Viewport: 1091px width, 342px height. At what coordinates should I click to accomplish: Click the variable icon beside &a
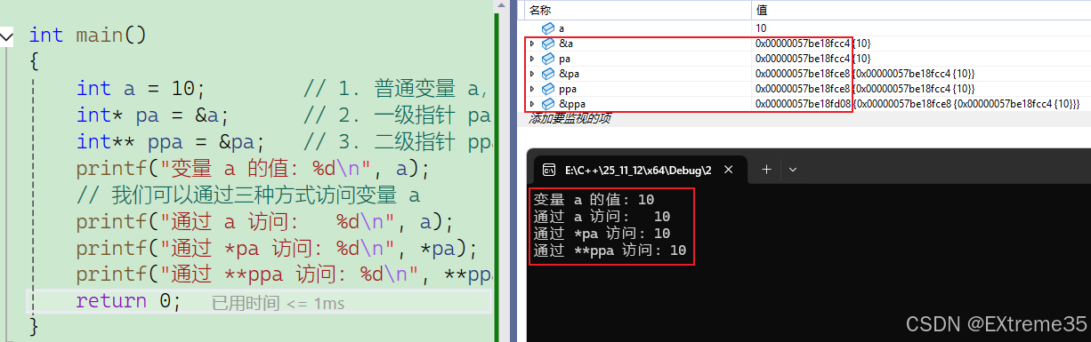pos(548,43)
